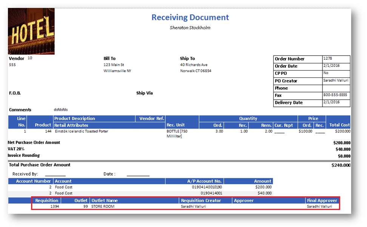This screenshot has width=367, height=227.
Task: Select the Sheraton Stockholm subtitle text
Action: pyautogui.click(x=190, y=28)
